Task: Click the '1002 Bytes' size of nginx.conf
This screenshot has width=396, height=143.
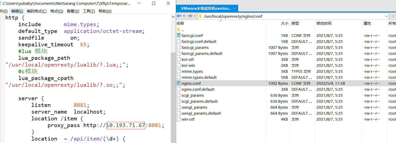Action: pyautogui.click(x=278, y=83)
